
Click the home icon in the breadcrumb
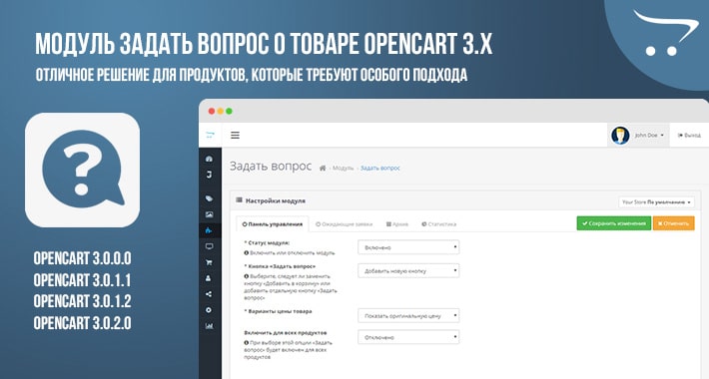click(x=323, y=168)
